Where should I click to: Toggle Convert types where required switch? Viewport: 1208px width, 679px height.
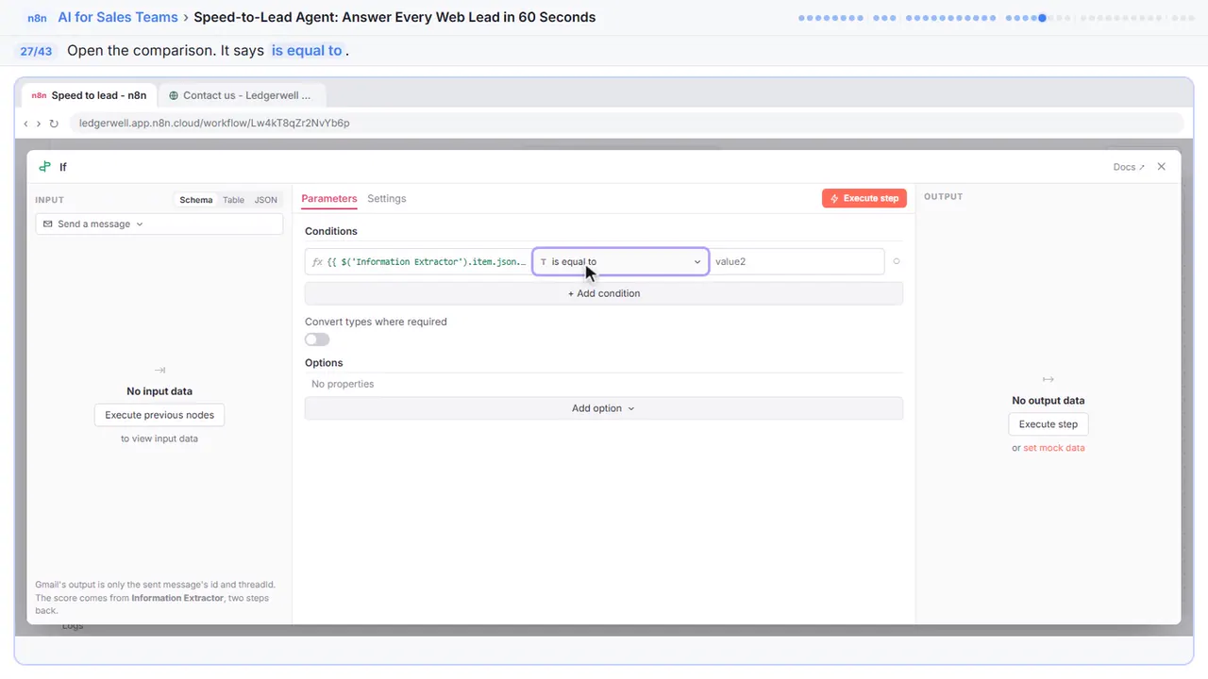point(317,339)
